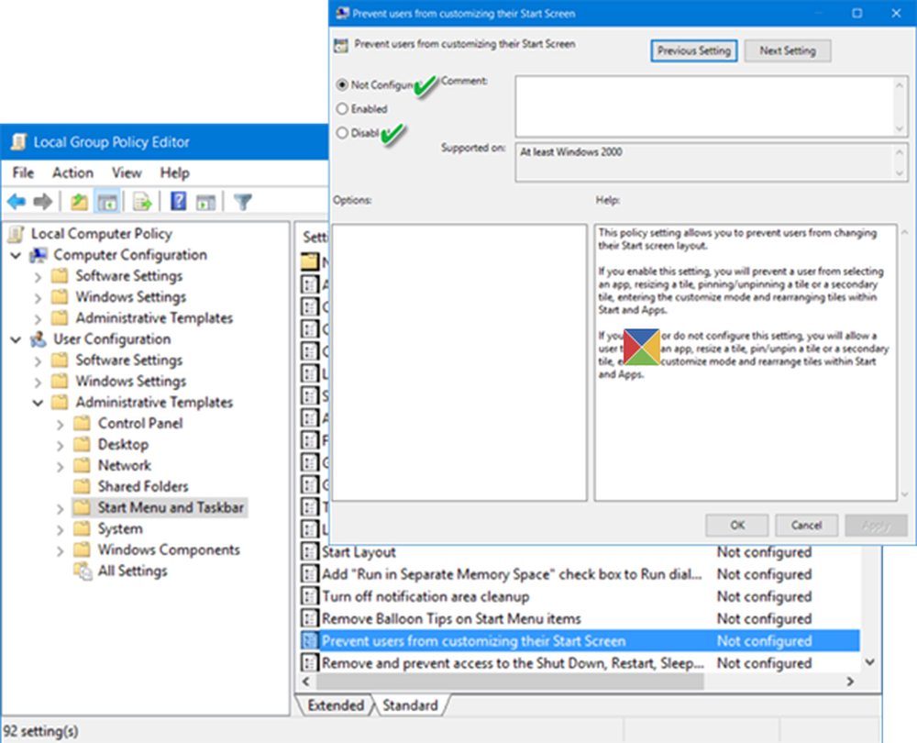Select the Not Configured radio button
Screen dimensions: 917x743
(x=342, y=84)
